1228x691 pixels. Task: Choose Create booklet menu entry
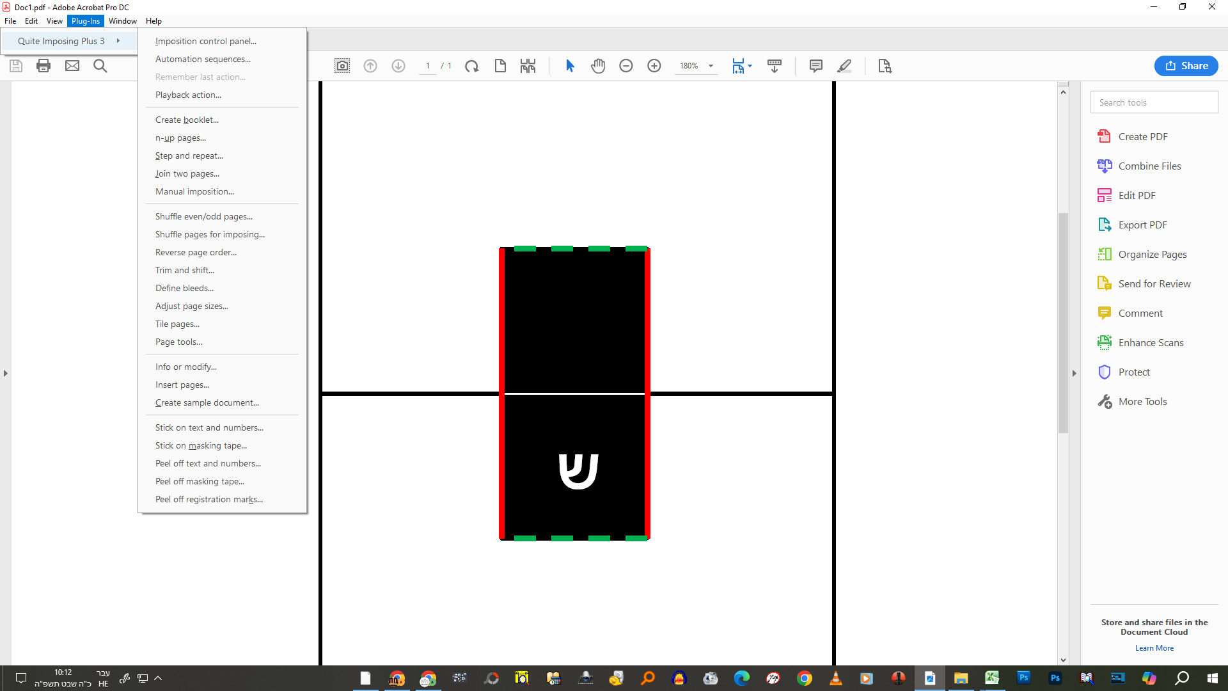[x=187, y=120]
